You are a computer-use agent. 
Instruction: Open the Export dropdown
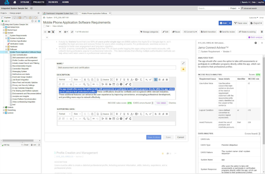point(256,23)
